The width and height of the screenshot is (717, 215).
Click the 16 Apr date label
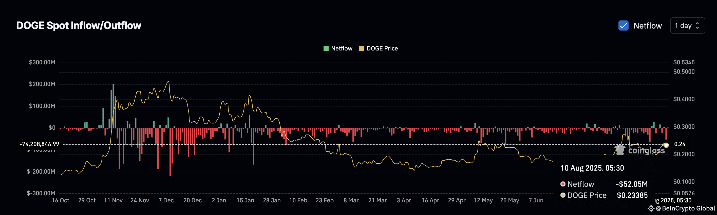430,200
